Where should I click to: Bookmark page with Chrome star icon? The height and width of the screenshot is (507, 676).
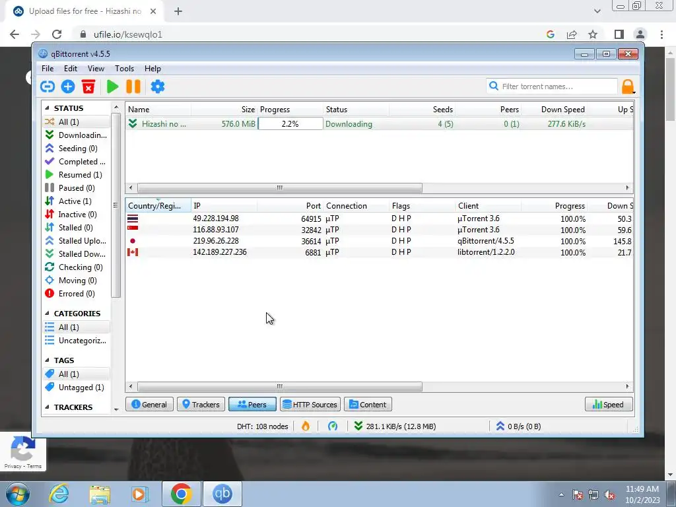point(593,34)
